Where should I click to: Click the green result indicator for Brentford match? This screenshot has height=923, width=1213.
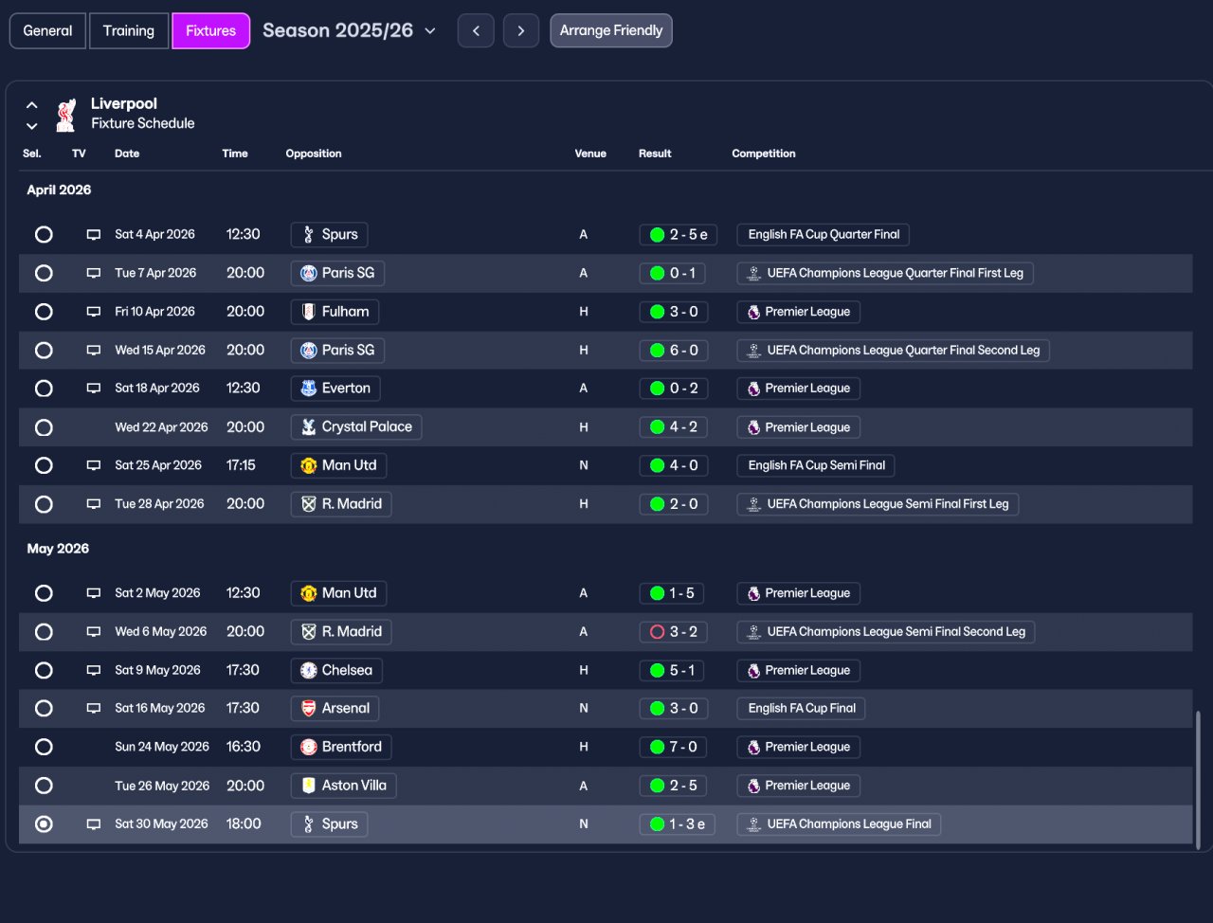point(657,747)
